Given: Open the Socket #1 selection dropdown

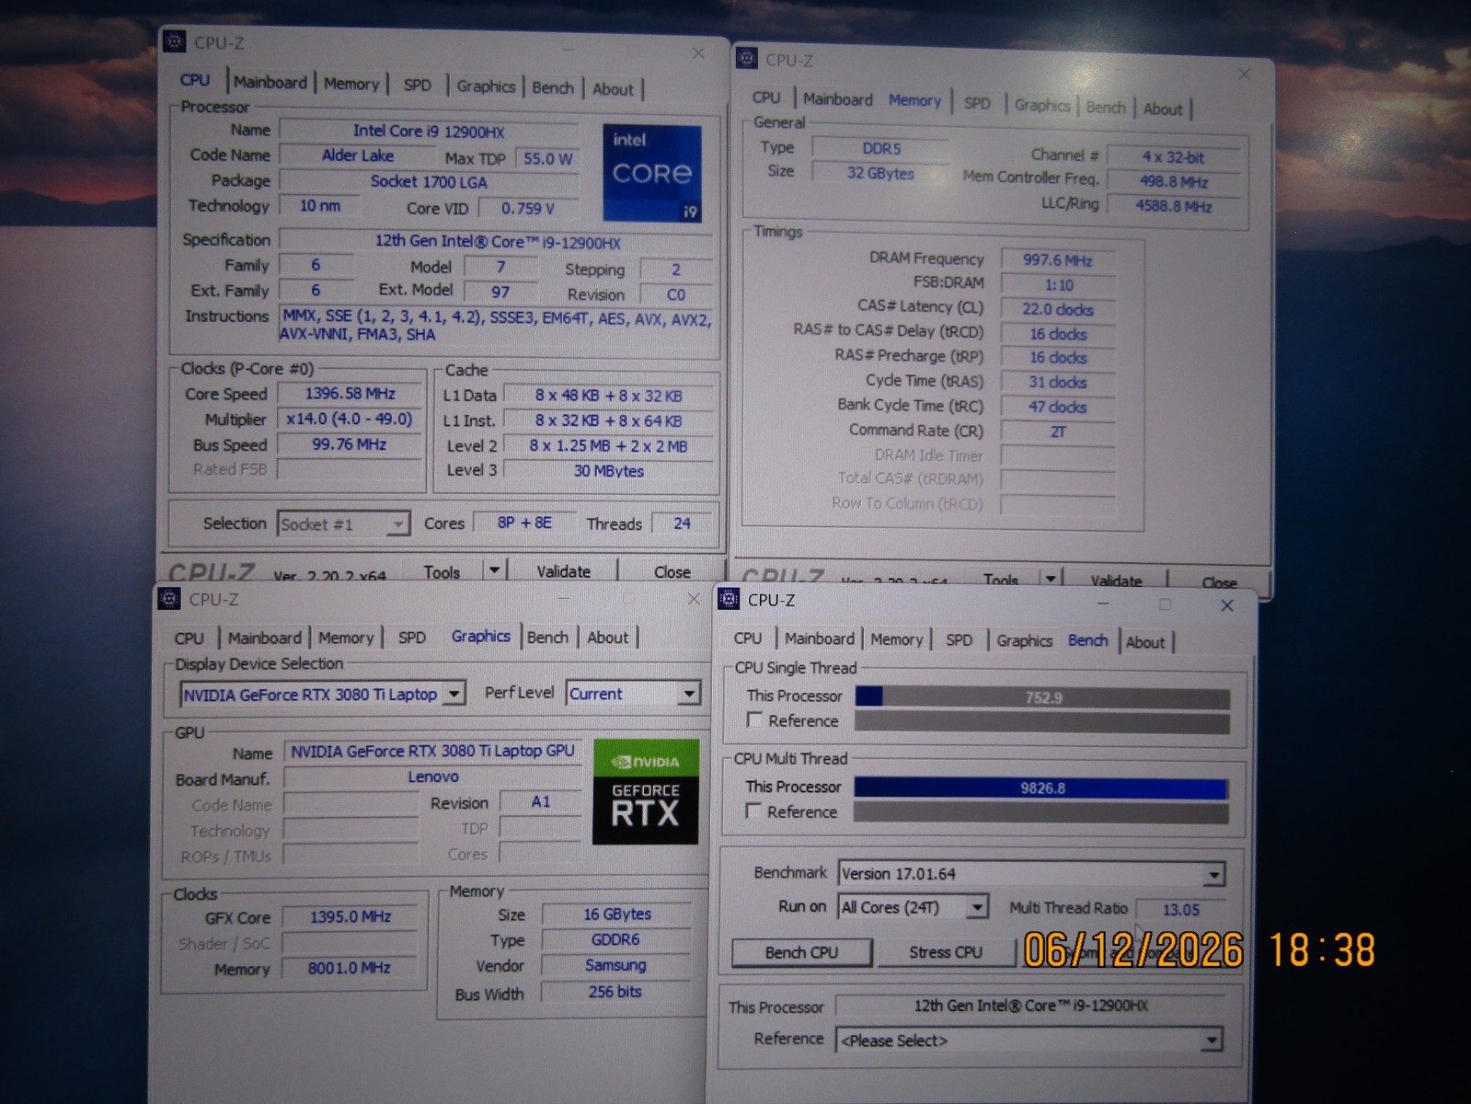Looking at the screenshot, I should (x=343, y=523).
